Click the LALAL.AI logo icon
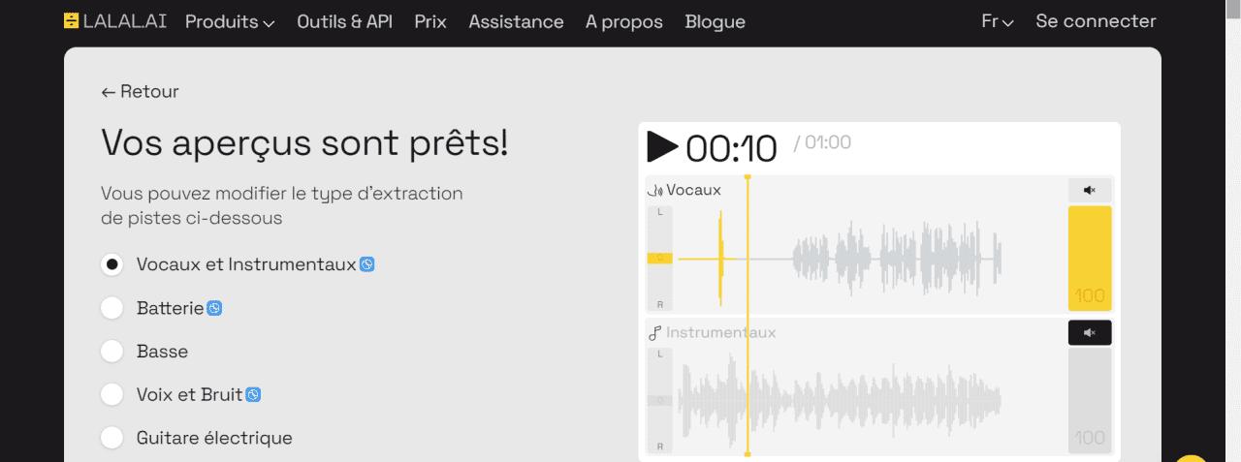 [72, 21]
